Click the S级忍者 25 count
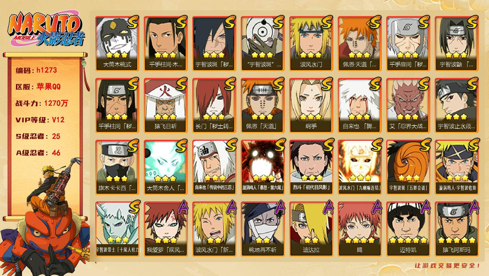 pos(38,136)
